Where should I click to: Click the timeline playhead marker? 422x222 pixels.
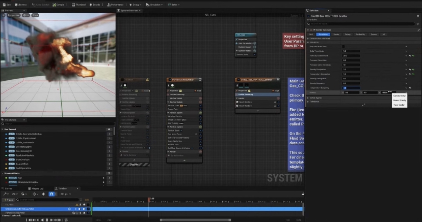[x=149, y=199]
